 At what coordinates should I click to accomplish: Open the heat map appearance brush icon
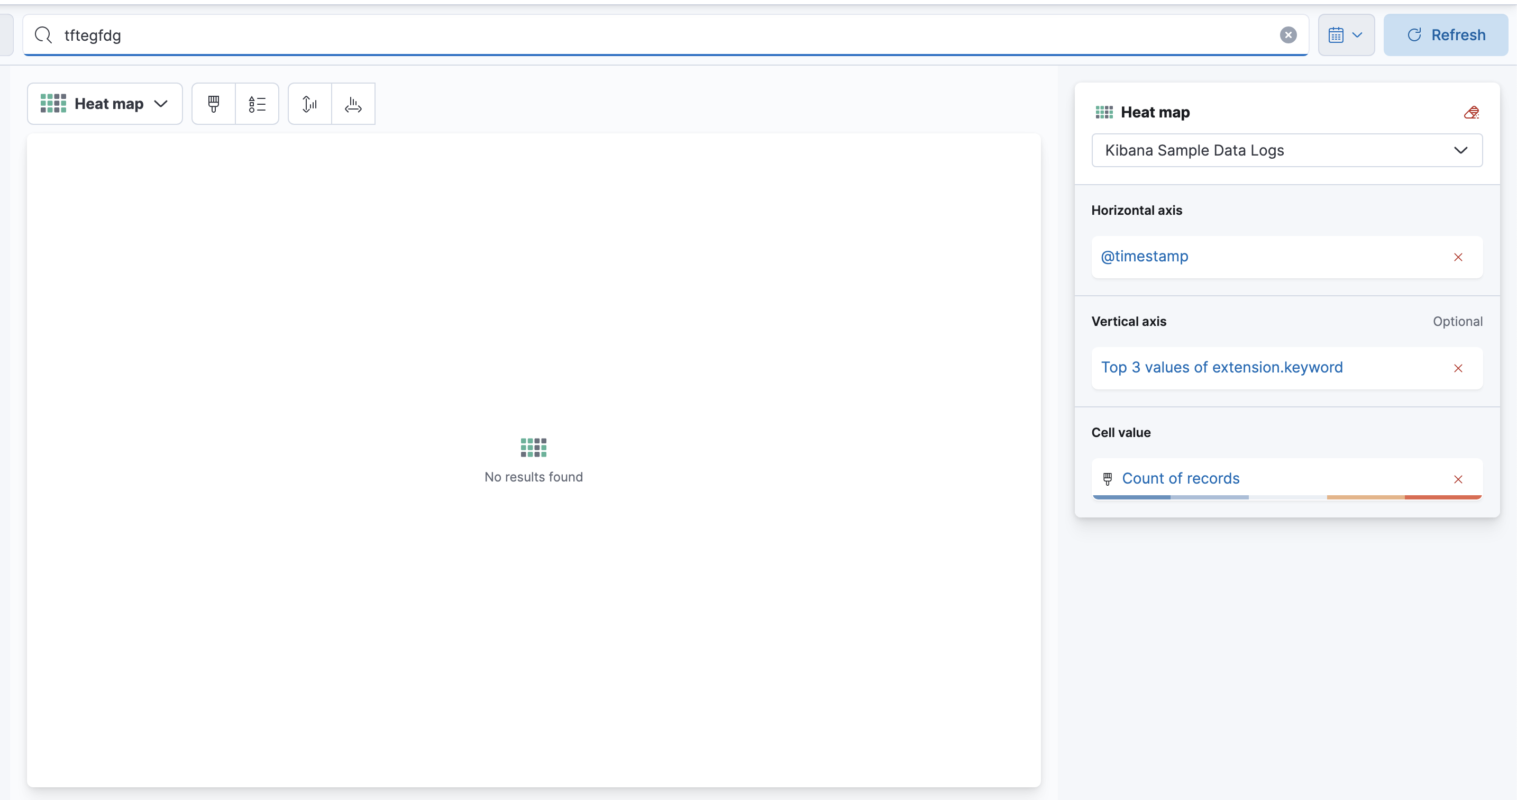(213, 104)
